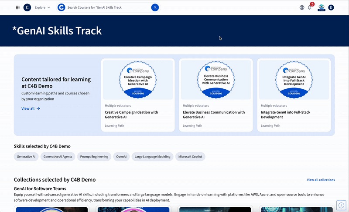
Task: Open the D profile avatar menu
Action: pos(331,7)
